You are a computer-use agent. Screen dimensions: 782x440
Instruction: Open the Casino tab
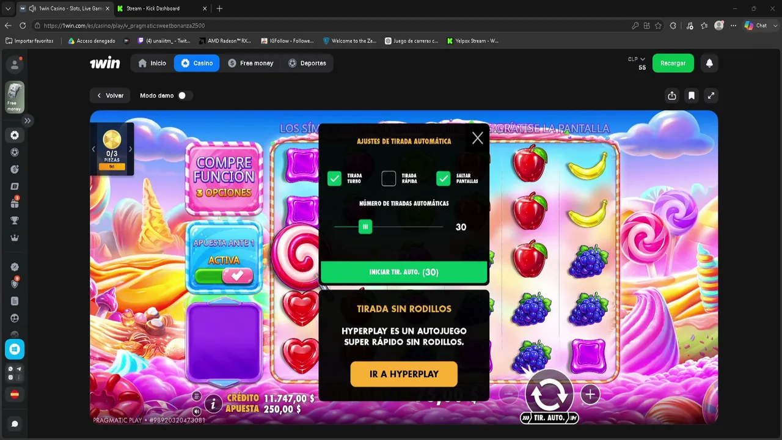pos(197,63)
